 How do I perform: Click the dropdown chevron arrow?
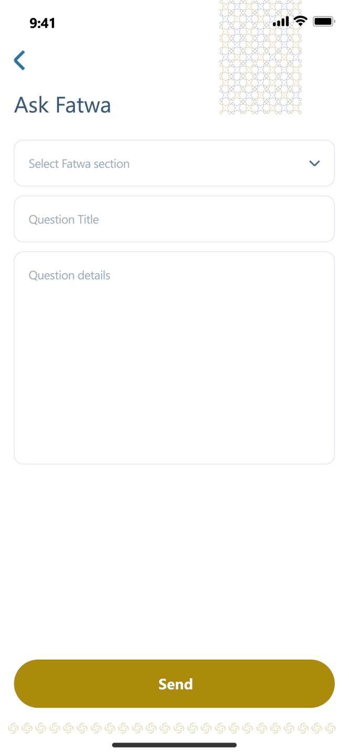[x=314, y=163]
